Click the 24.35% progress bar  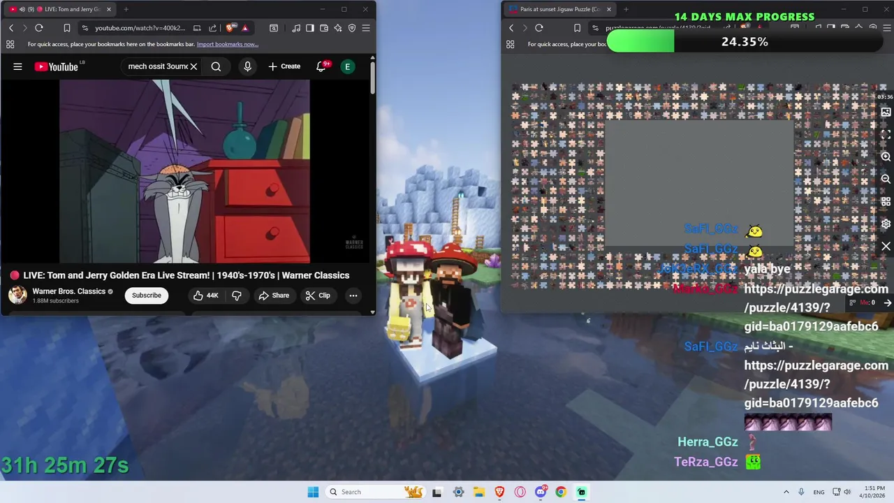click(x=745, y=42)
